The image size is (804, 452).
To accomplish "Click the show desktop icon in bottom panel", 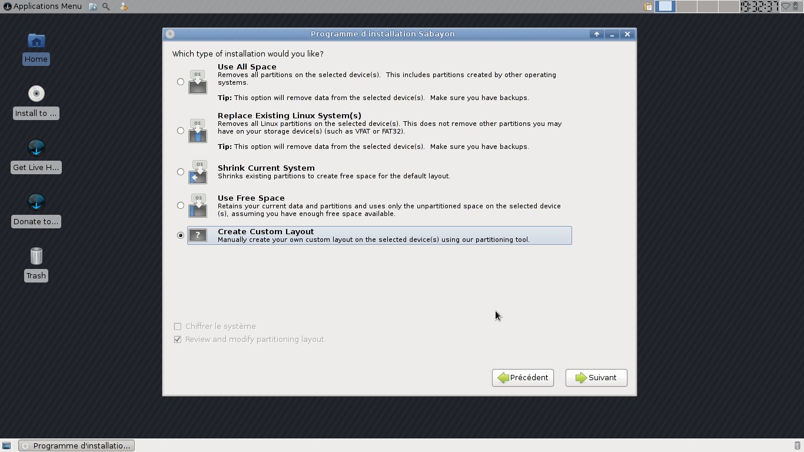I will (x=6, y=446).
